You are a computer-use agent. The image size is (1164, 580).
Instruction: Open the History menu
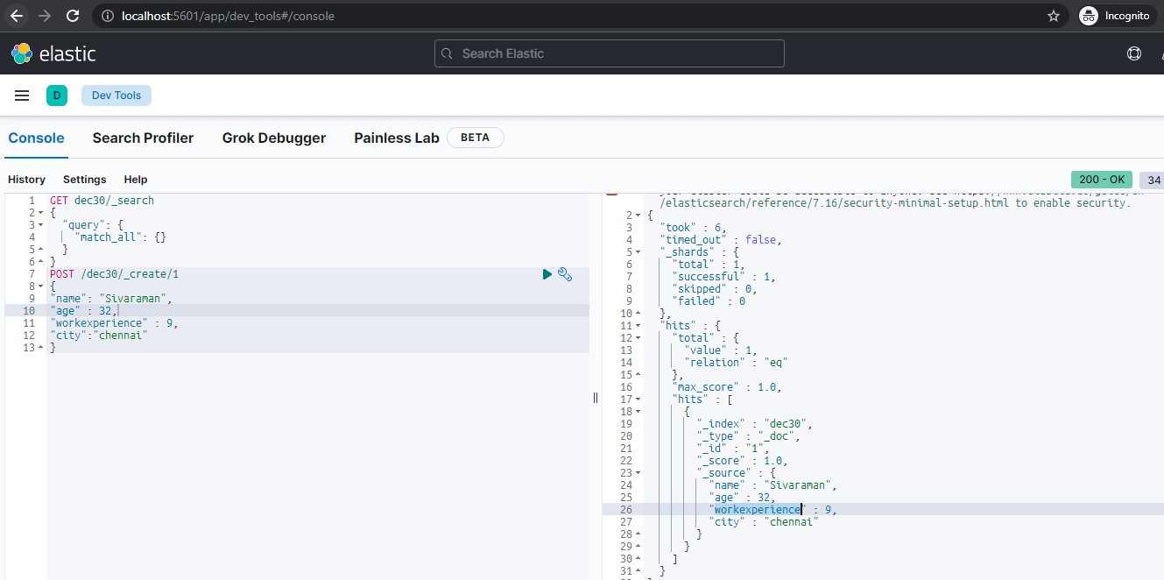(x=26, y=180)
